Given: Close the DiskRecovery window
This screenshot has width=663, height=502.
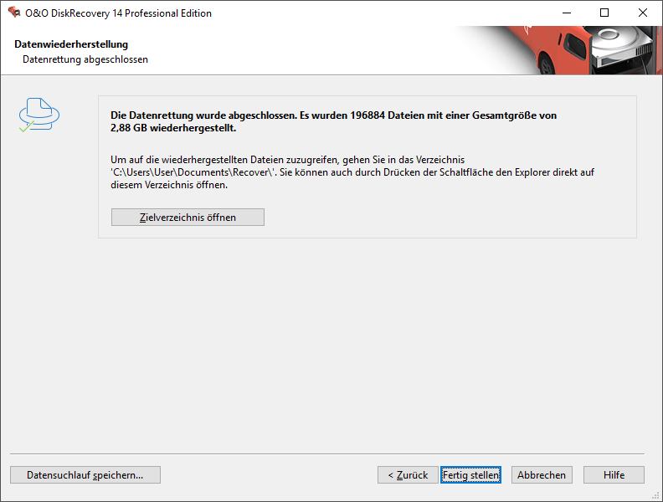Looking at the screenshot, I should [643, 13].
